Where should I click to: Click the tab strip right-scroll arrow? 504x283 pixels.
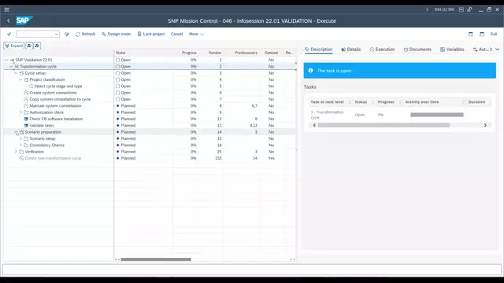click(491, 50)
